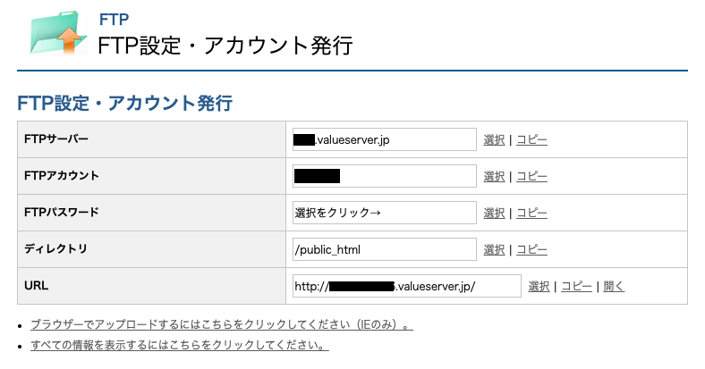Copy the FTPパスワード value
Image resolution: width=705 pixels, height=369 pixels.
point(531,213)
